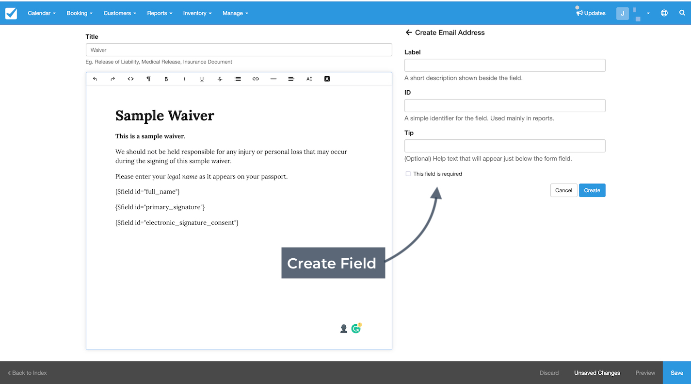The image size is (691, 384).
Task: Expand the account dropdown caret
Action: pyautogui.click(x=648, y=14)
